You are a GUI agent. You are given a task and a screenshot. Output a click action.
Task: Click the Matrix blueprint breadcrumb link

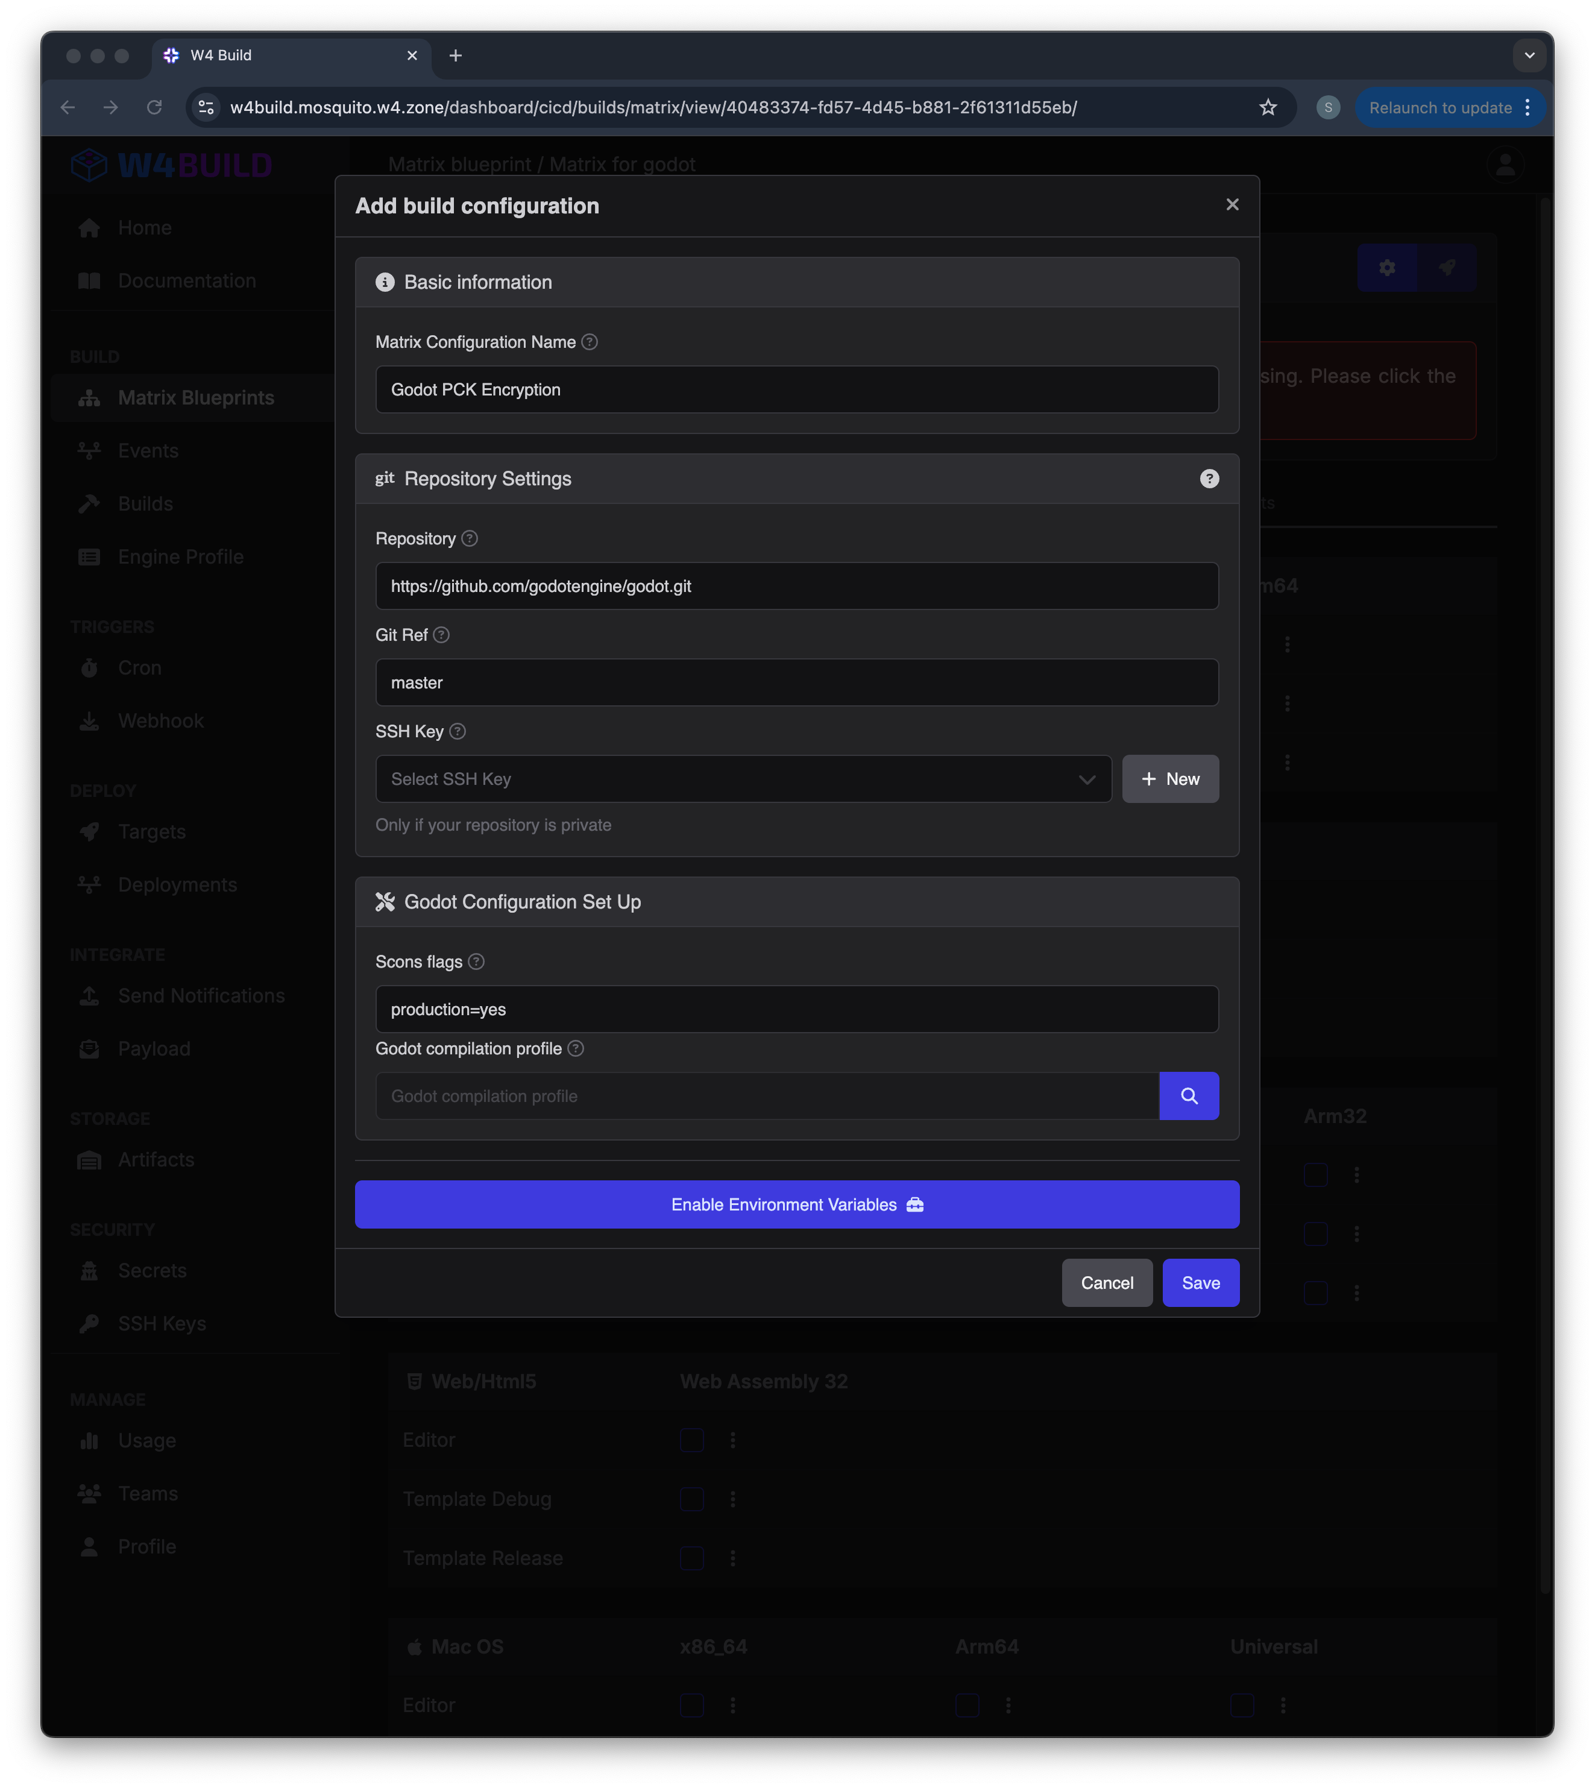(459, 164)
